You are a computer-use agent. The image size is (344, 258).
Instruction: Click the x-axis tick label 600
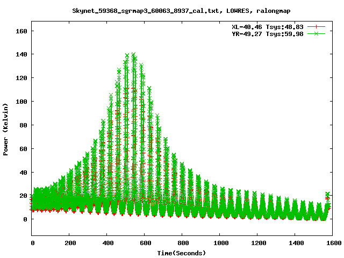(x=146, y=243)
